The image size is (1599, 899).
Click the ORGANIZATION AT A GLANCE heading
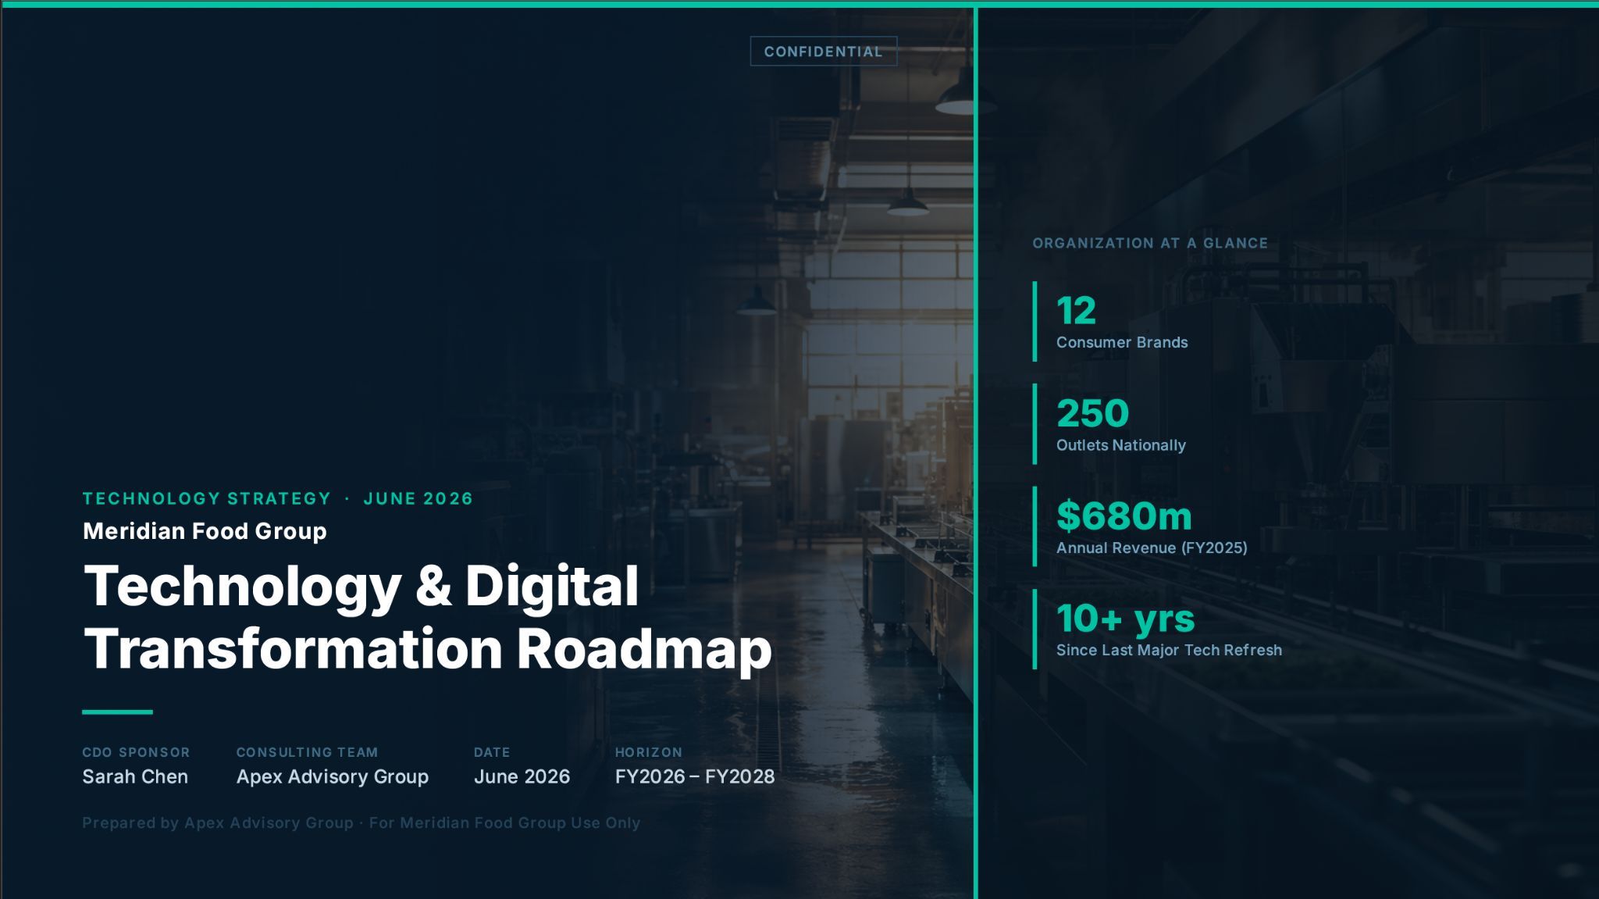1150,243
